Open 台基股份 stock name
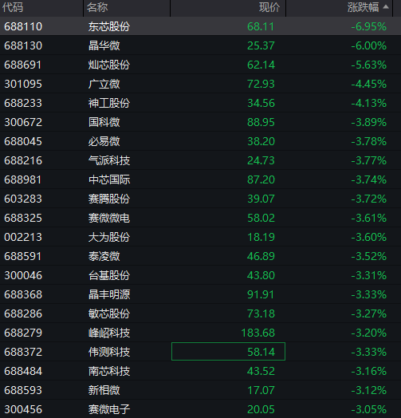Image resolution: width=401 pixels, height=418 pixels. pos(109,276)
